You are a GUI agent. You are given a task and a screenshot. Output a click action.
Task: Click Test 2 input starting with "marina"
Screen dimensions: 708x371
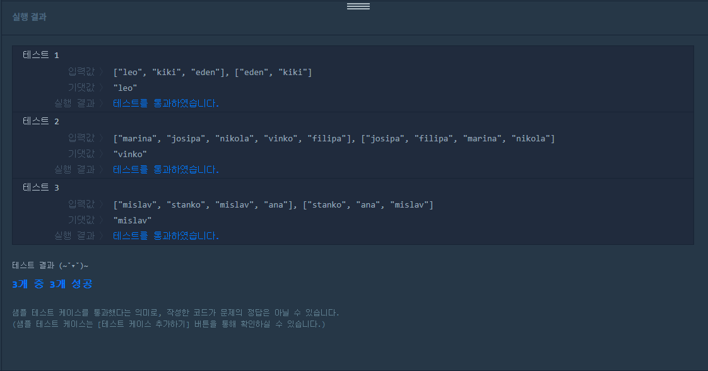(x=334, y=139)
